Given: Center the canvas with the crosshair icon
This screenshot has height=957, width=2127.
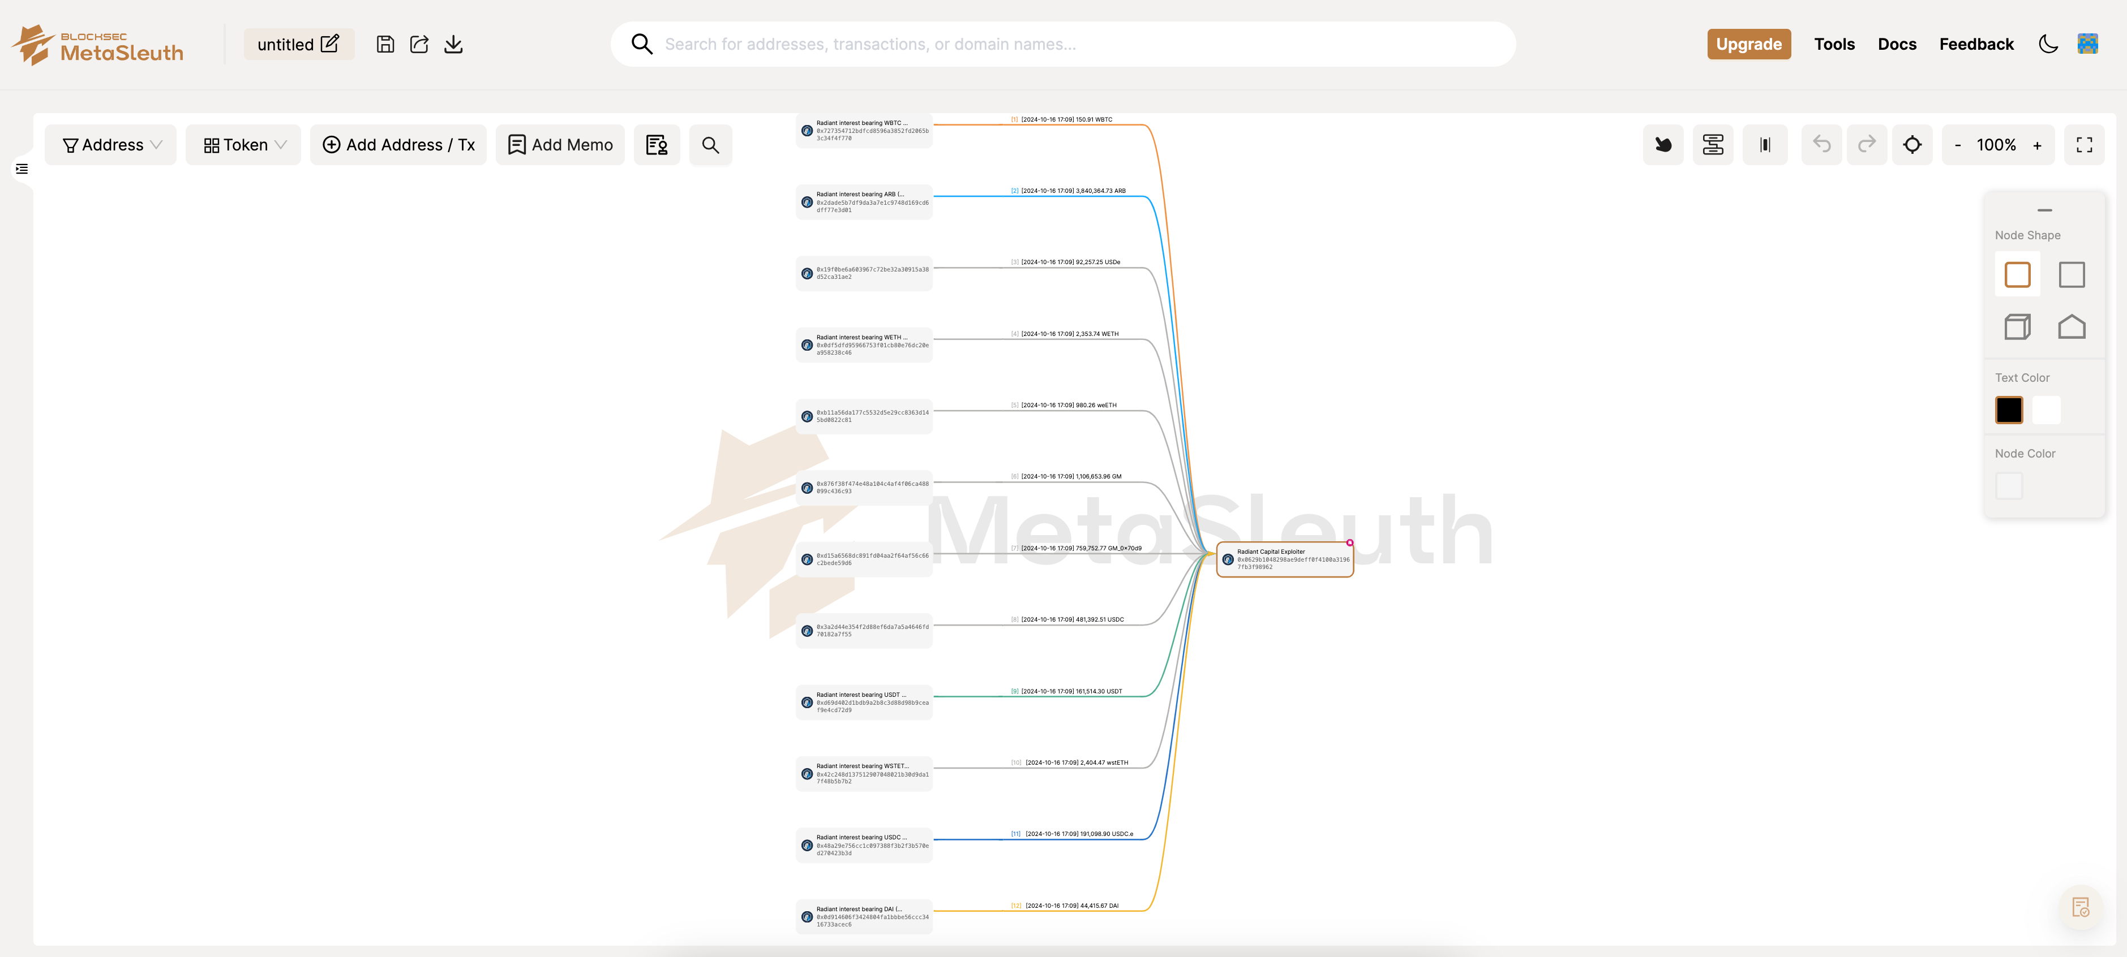Looking at the screenshot, I should [1912, 145].
